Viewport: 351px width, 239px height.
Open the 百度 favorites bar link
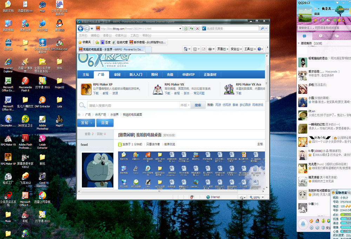[x=106, y=42]
